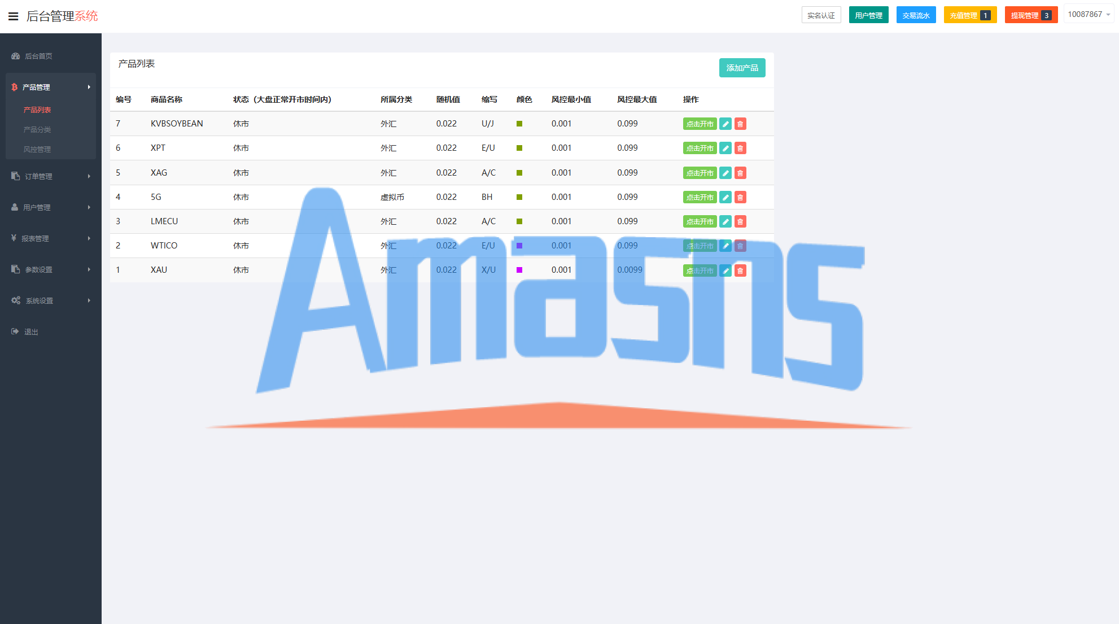This screenshot has width=1119, height=624.
Task: Click edit pencil icon for XAG
Action: pyautogui.click(x=725, y=173)
